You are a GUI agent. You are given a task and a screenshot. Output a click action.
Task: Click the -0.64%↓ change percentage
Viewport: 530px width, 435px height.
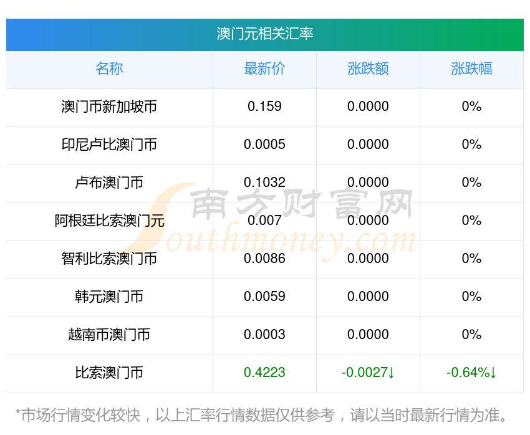471,373
